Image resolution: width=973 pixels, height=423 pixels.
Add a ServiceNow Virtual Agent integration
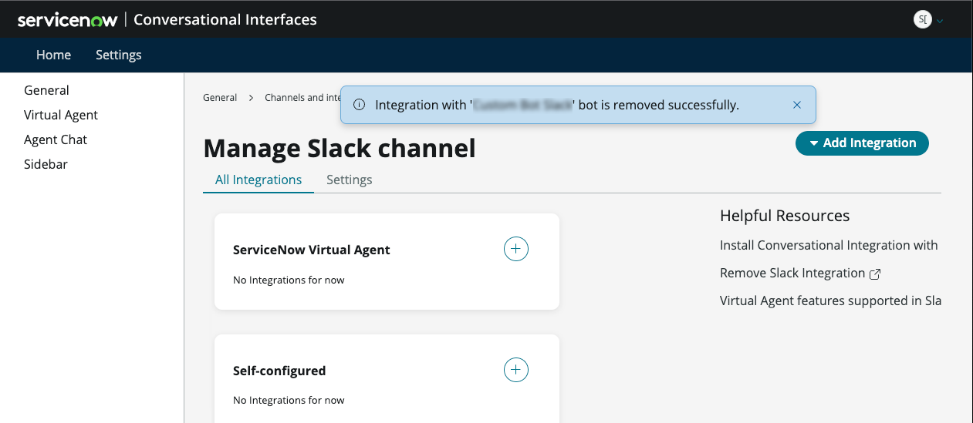[x=516, y=249]
